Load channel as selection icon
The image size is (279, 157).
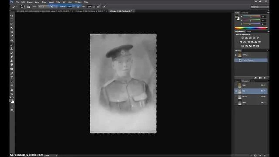(251, 155)
